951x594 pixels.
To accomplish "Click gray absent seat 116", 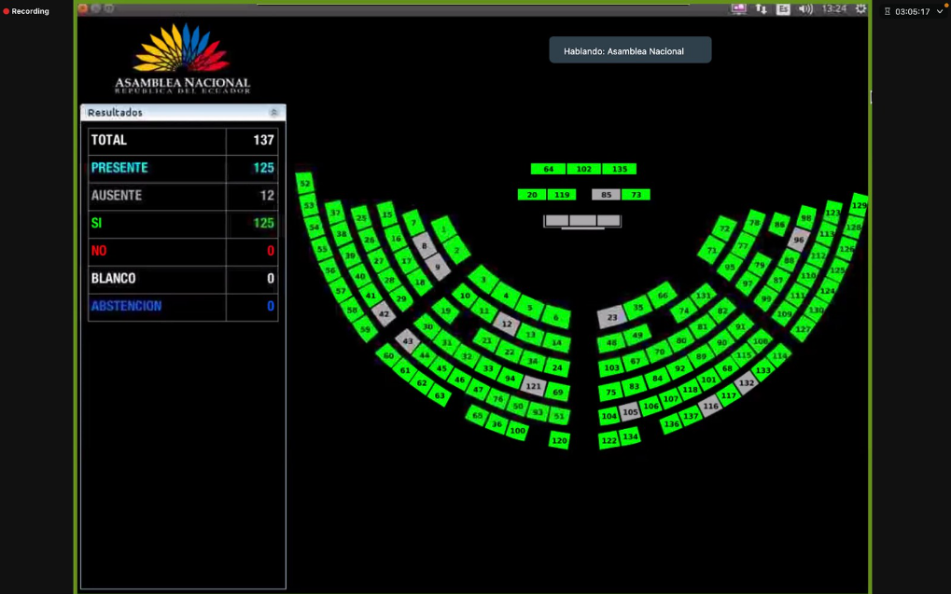I will pos(710,407).
